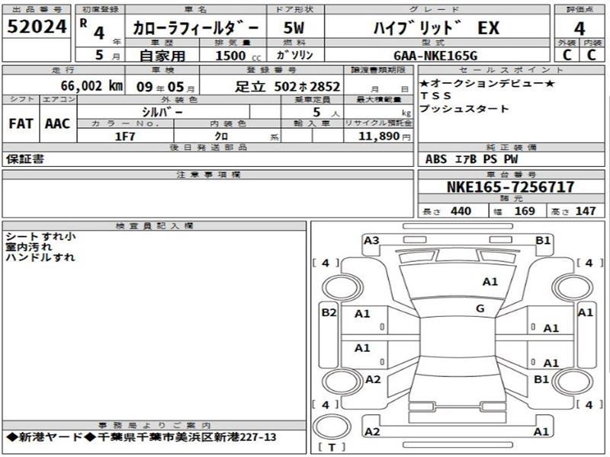
Task: Click the interior color クロ
Action: tap(221, 136)
